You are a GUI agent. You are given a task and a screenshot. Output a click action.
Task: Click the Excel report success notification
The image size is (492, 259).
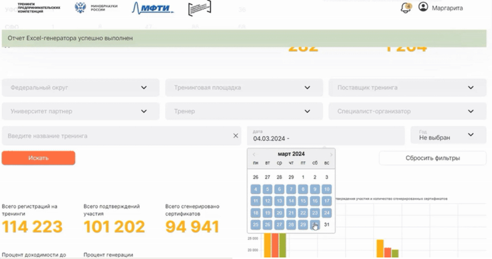[x=244, y=38]
